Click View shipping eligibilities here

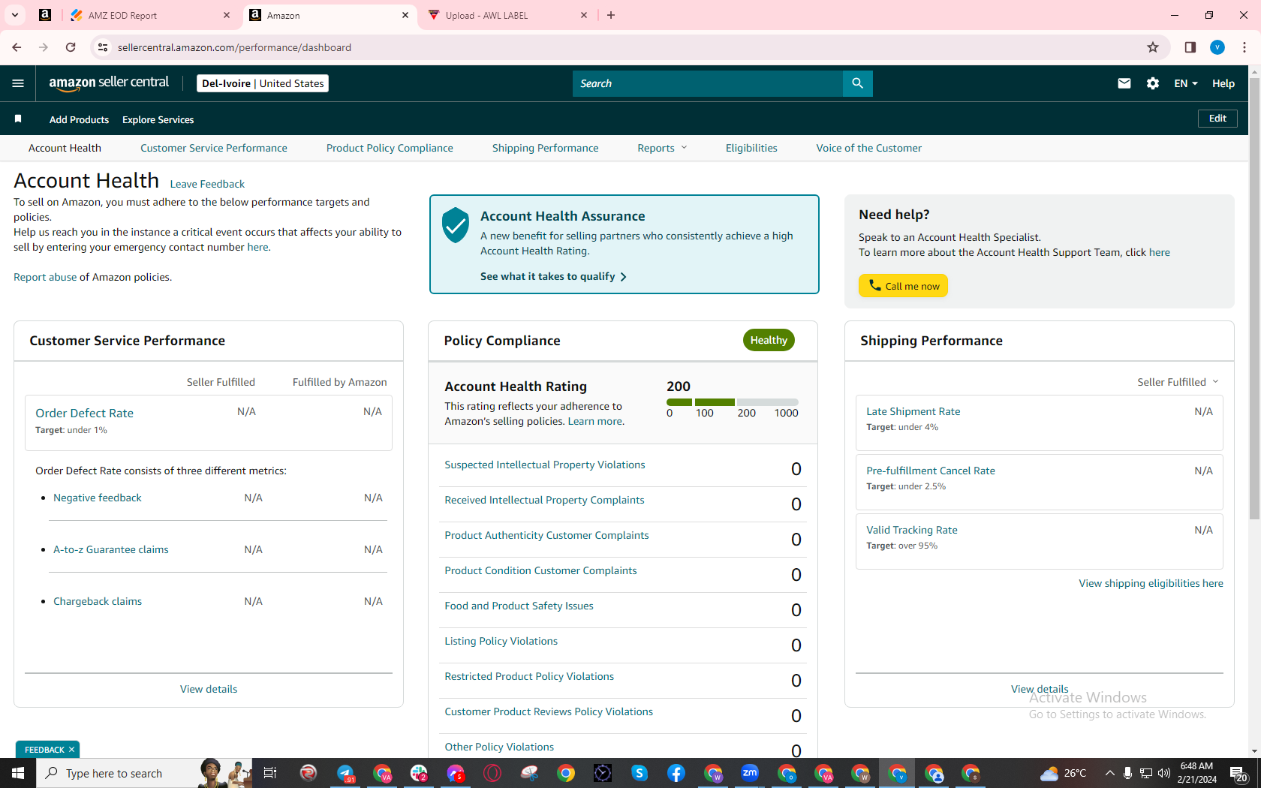coord(1151,583)
